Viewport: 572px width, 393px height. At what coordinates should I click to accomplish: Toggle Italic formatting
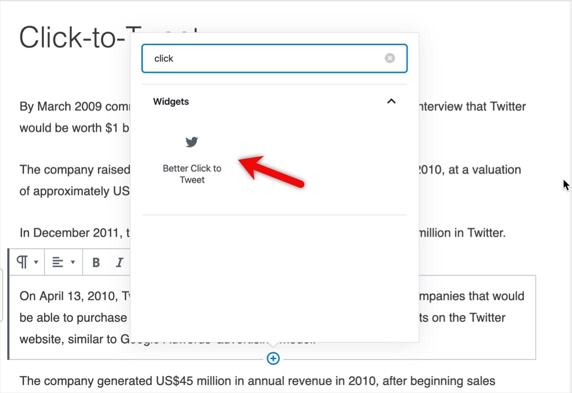tap(119, 262)
